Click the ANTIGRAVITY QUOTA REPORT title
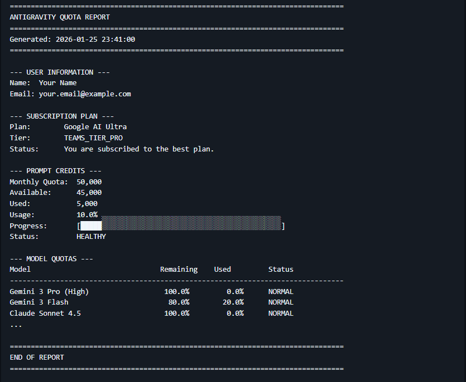This screenshot has height=382, width=466. pyautogui.click(x=60, y=17)
